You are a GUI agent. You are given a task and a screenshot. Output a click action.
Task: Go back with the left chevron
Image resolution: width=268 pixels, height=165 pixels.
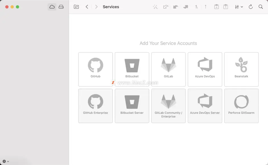(x=87, y=7)
